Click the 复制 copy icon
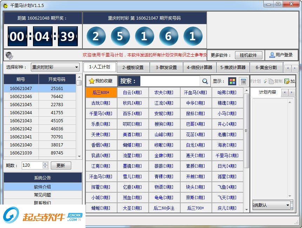Viewport: 302px width, 228px height. 270,81
